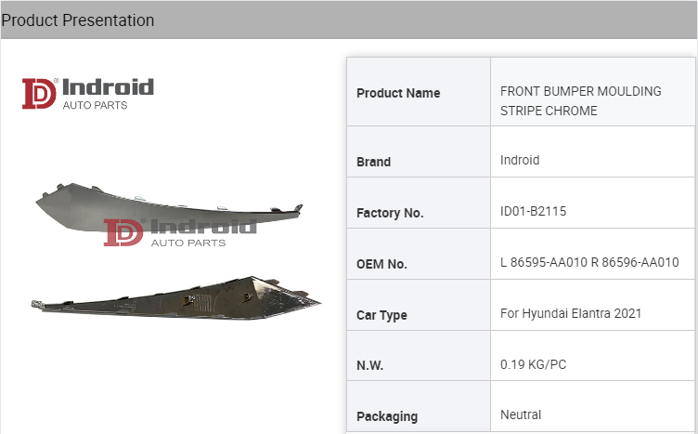Click the Car Type row label
The width and height of the screenshot is (698, 434).
381,315
